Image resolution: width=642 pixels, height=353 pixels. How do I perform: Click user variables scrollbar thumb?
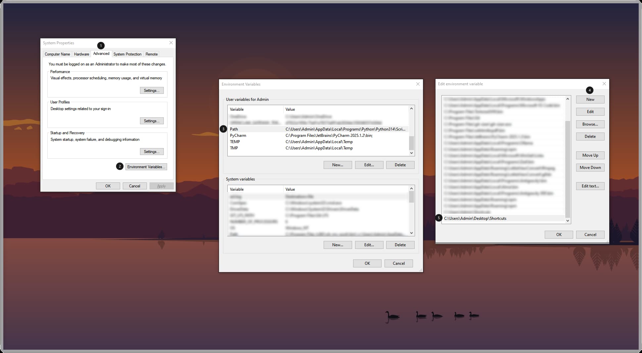coord(412,143)
